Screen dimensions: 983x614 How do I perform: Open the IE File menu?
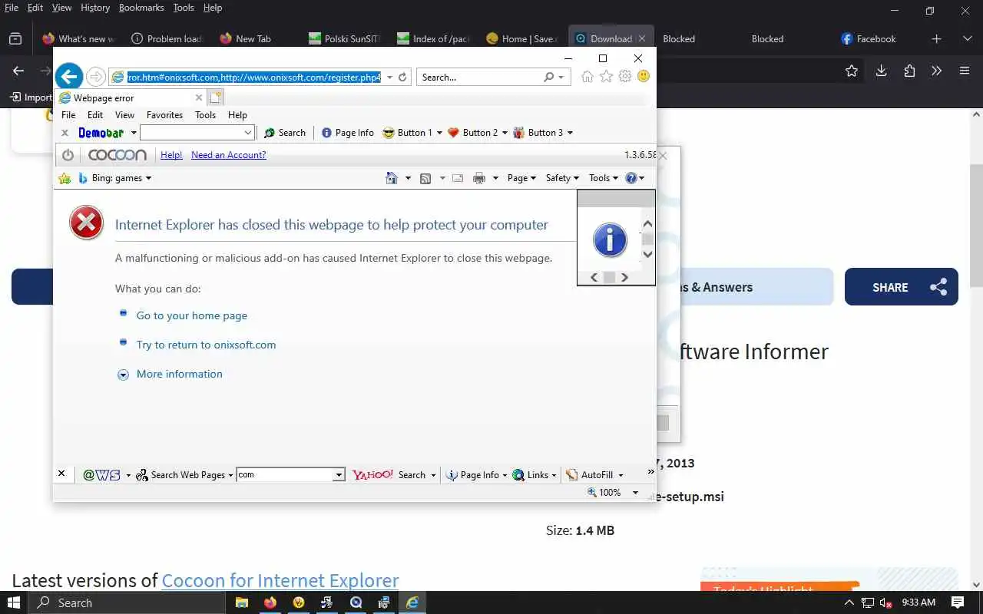pos(68,115)
